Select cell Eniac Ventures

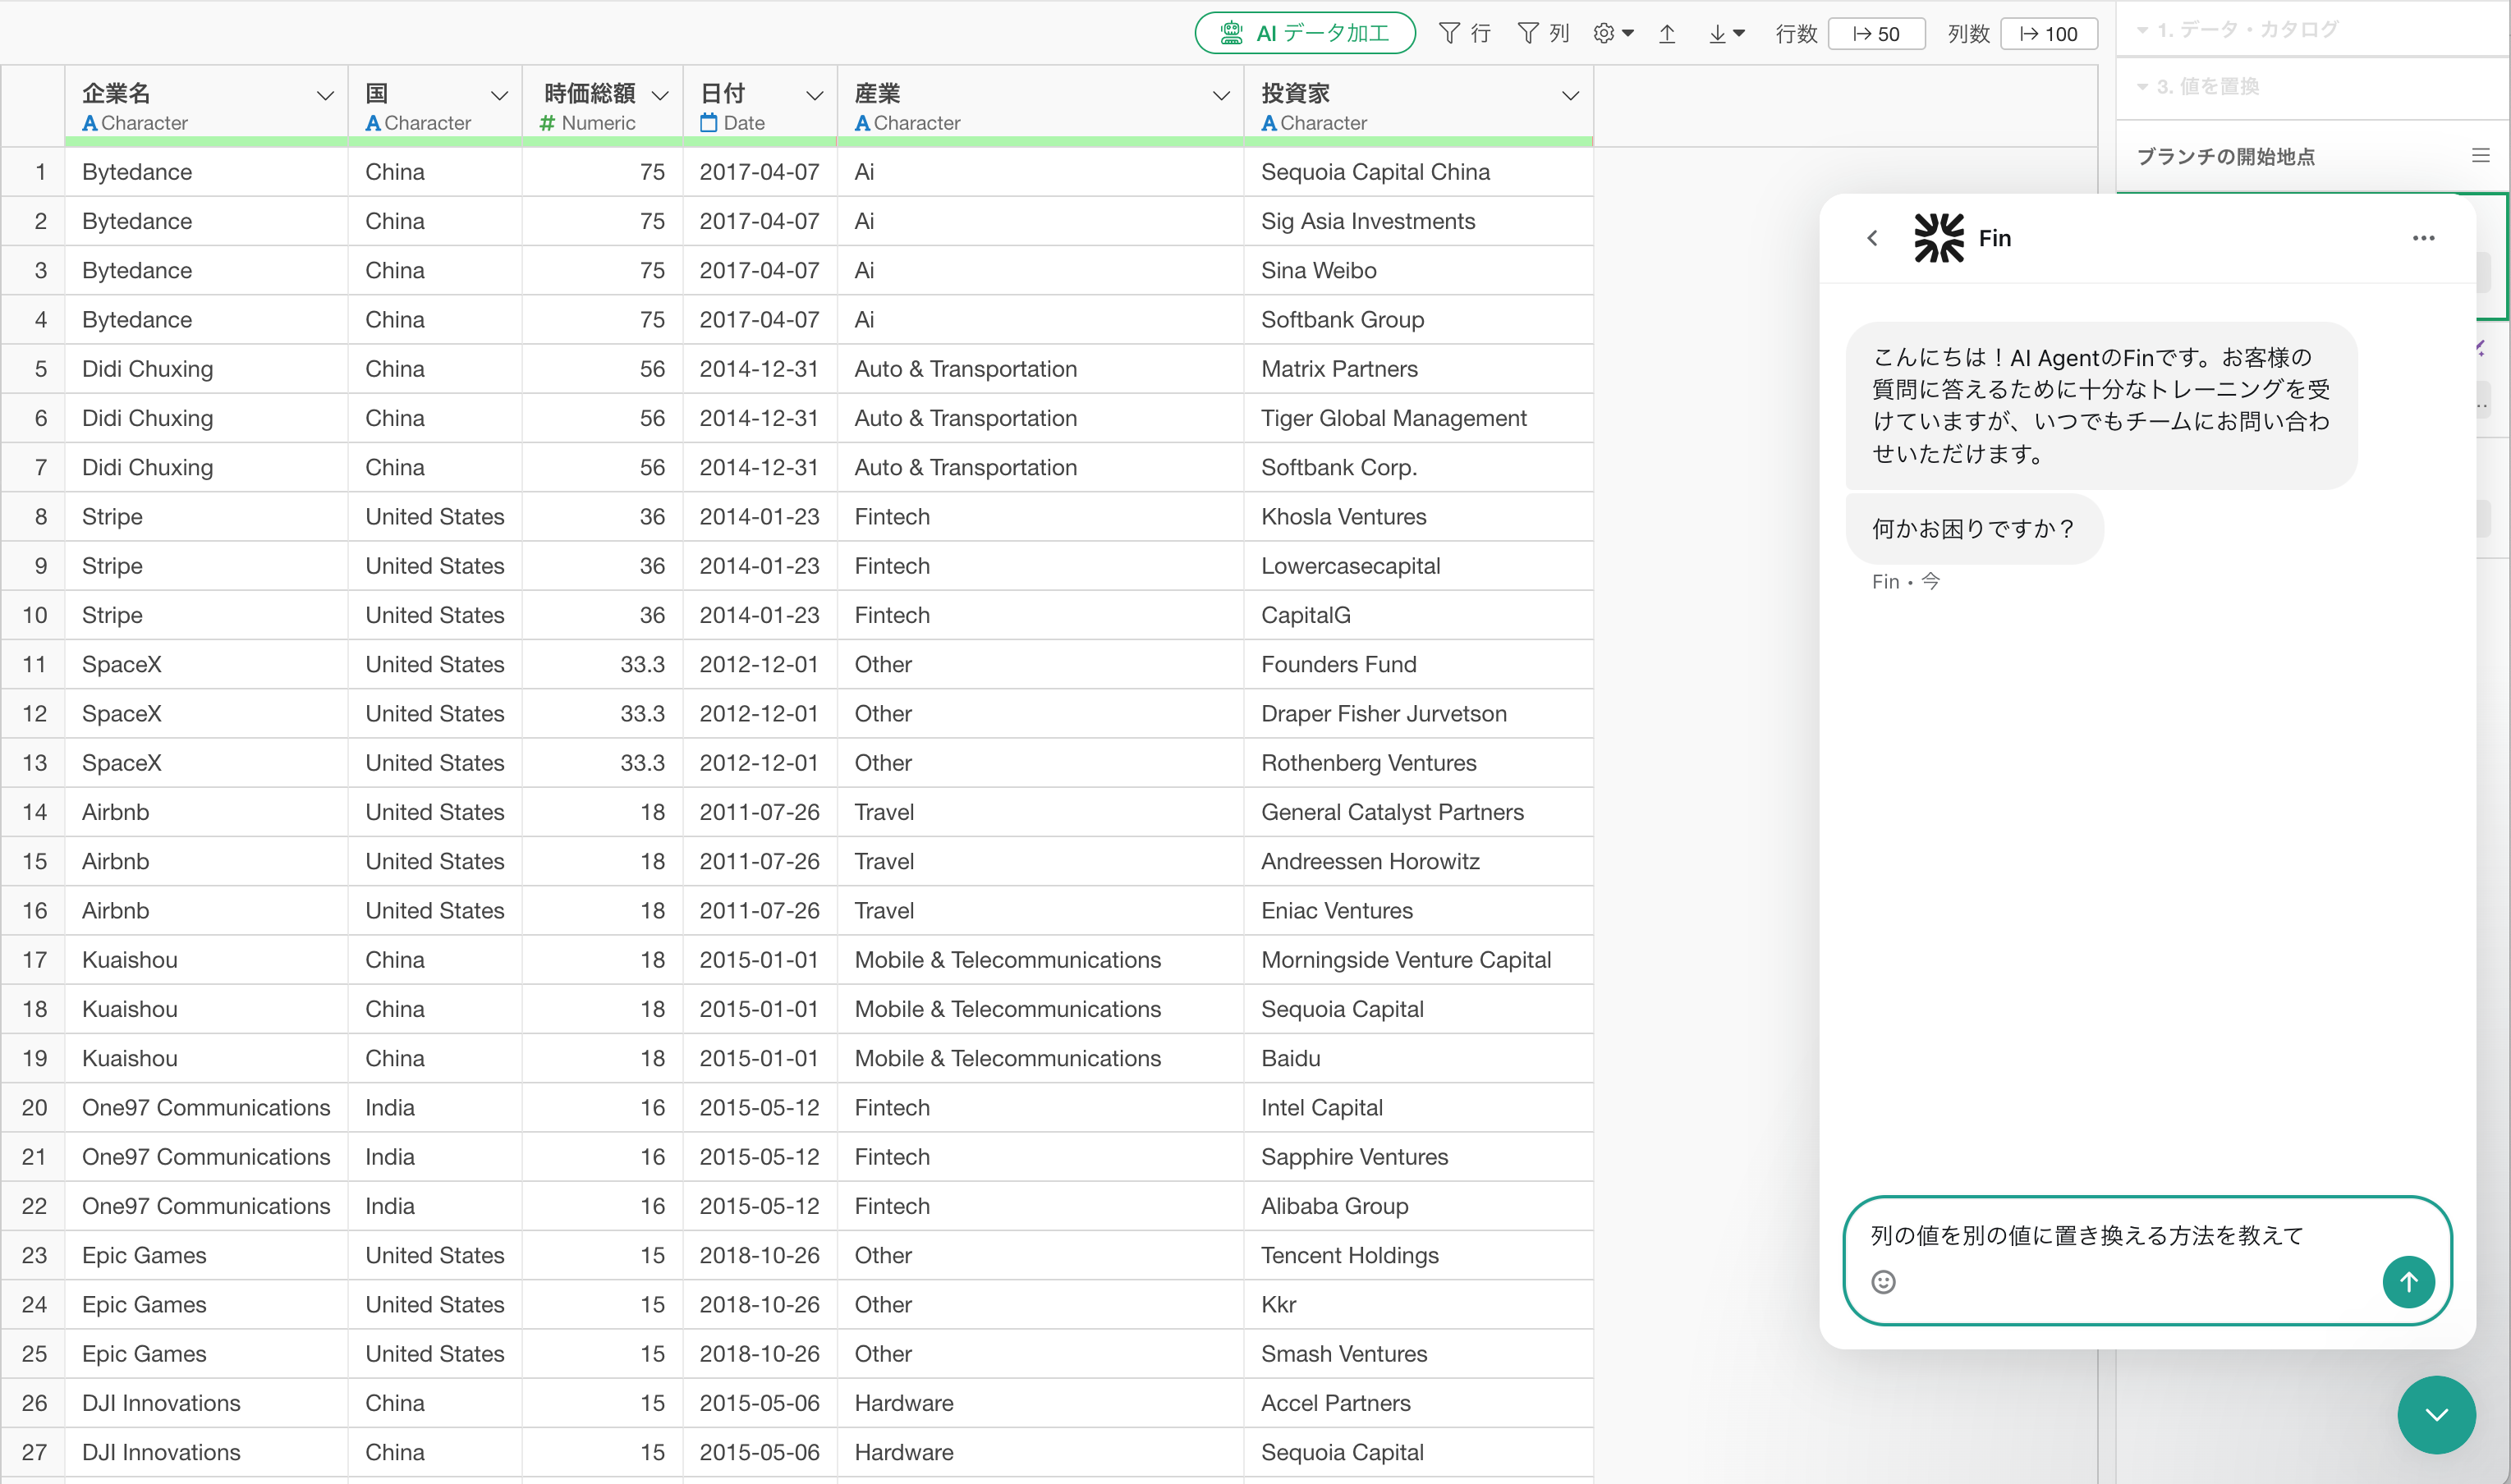[x=1417, y=911]
